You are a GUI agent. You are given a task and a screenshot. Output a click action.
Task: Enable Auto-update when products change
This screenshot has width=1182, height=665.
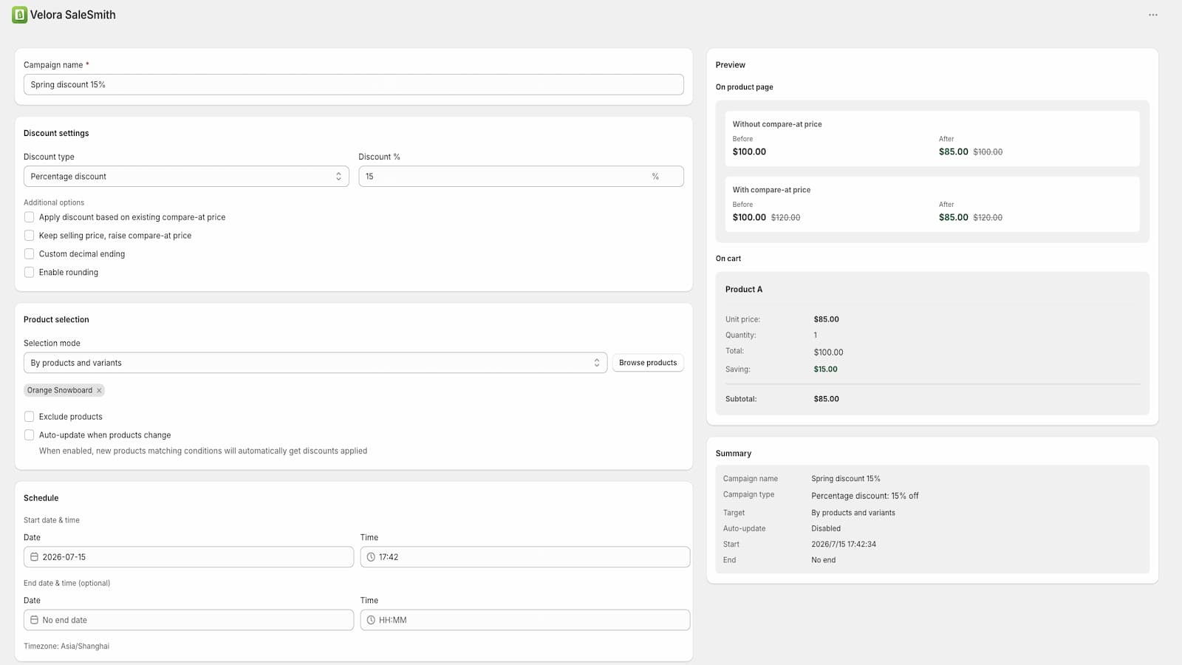point(30,435)
